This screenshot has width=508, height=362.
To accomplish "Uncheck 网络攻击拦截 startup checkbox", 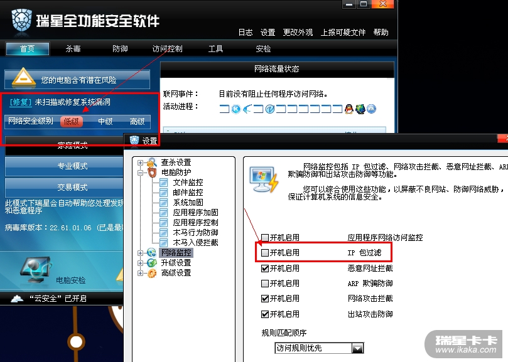I will pyautogui.click(x=265, y=299).
